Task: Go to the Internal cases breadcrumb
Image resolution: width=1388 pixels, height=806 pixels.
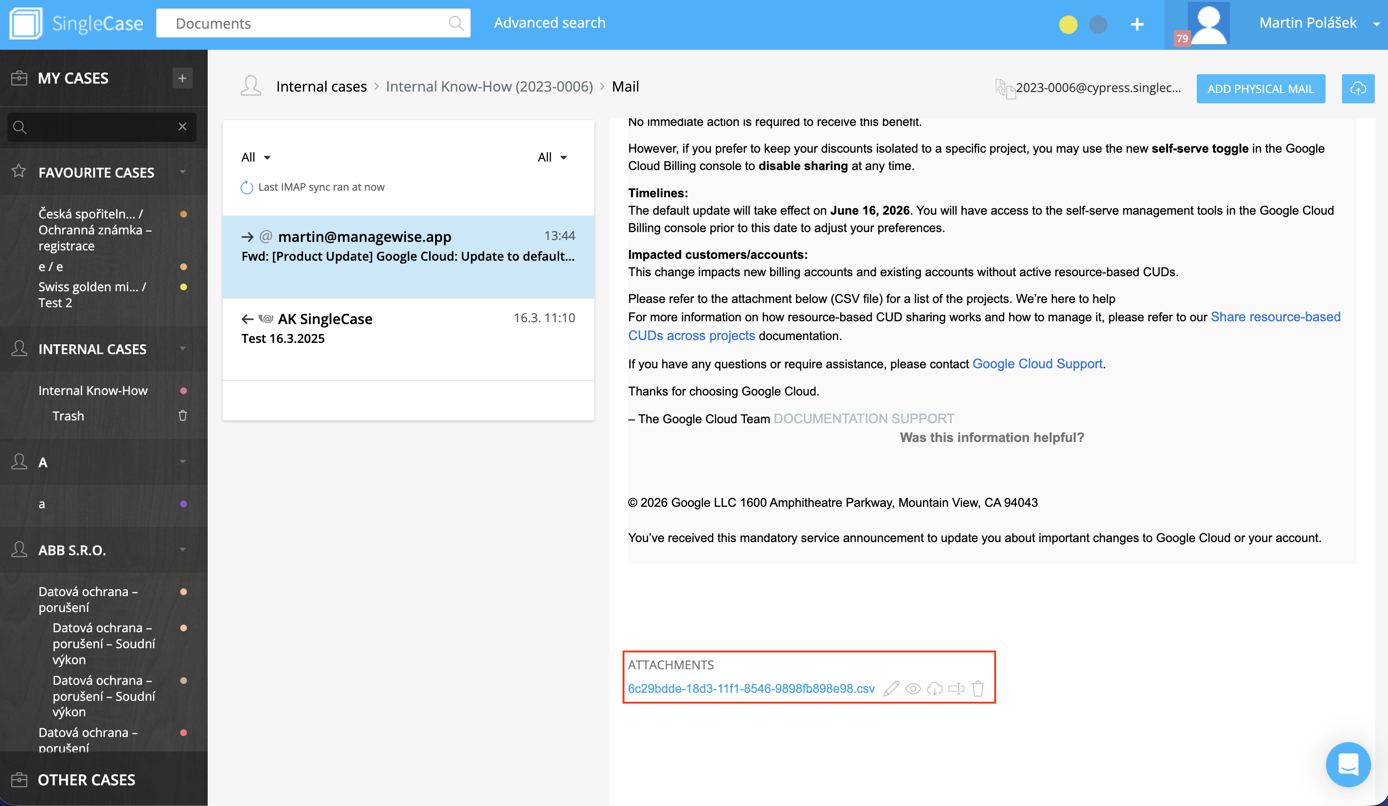Action: (x=321, y=86)
